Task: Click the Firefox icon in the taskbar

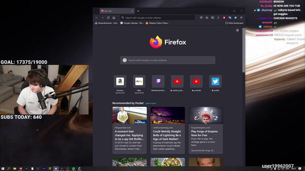Action: [20, 169]
